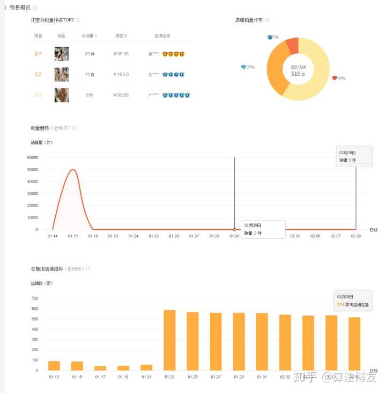The image size is (386, 393).
Task: Click the orange 35% donut segment
Action: pos(276,69)
